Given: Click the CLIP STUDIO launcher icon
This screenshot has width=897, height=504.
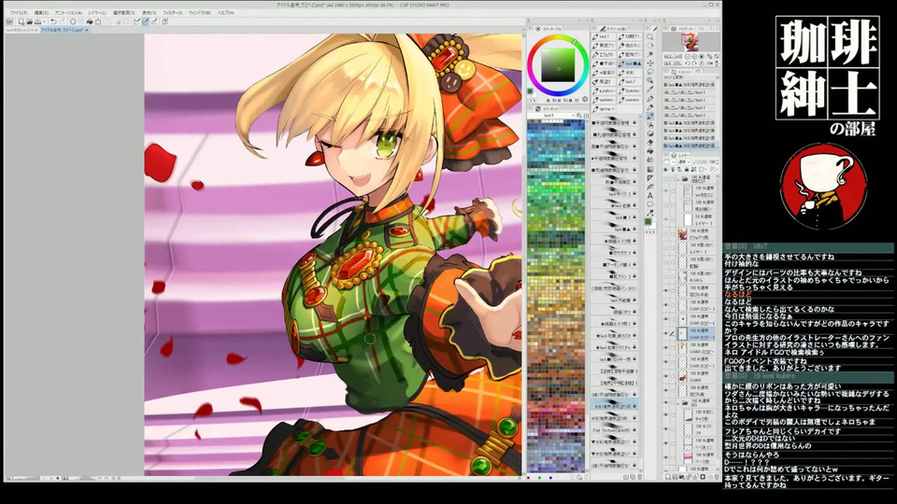Looking at the screenshot, I should point(9,21).
